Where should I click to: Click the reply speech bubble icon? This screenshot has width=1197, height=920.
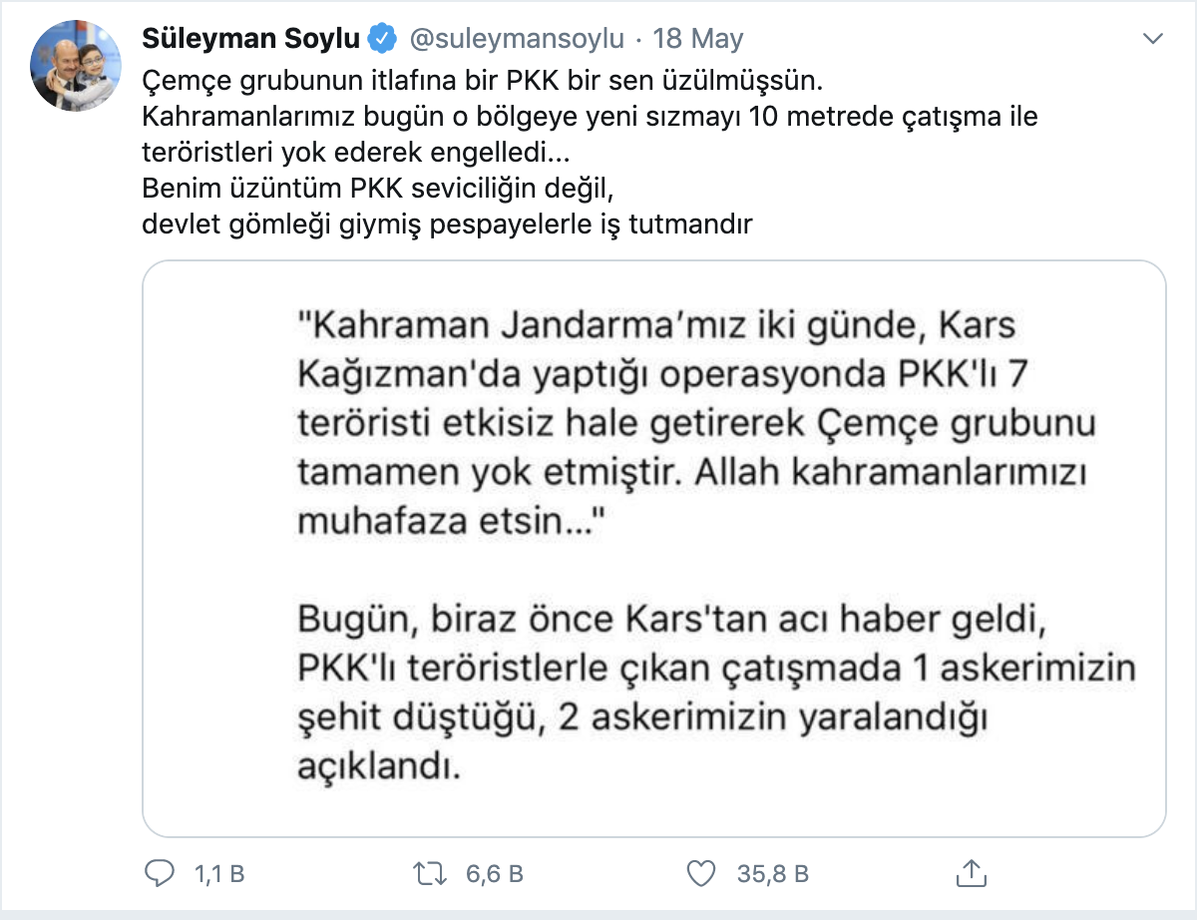161,874
